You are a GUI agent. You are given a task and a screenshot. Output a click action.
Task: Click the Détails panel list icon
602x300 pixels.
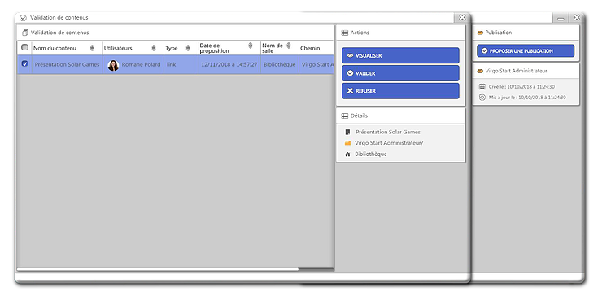pos(345,116)
